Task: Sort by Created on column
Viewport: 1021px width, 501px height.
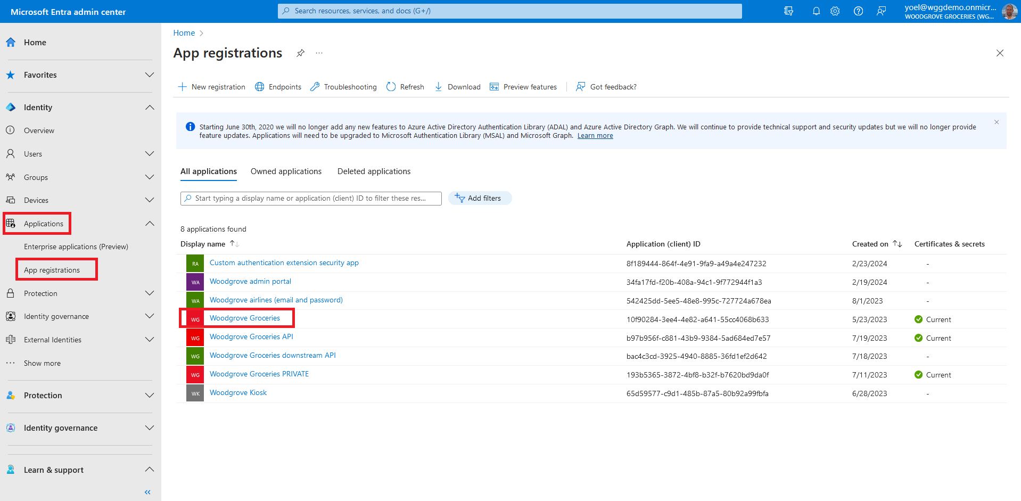Action: pyautogui.click(x=898, y=244)
